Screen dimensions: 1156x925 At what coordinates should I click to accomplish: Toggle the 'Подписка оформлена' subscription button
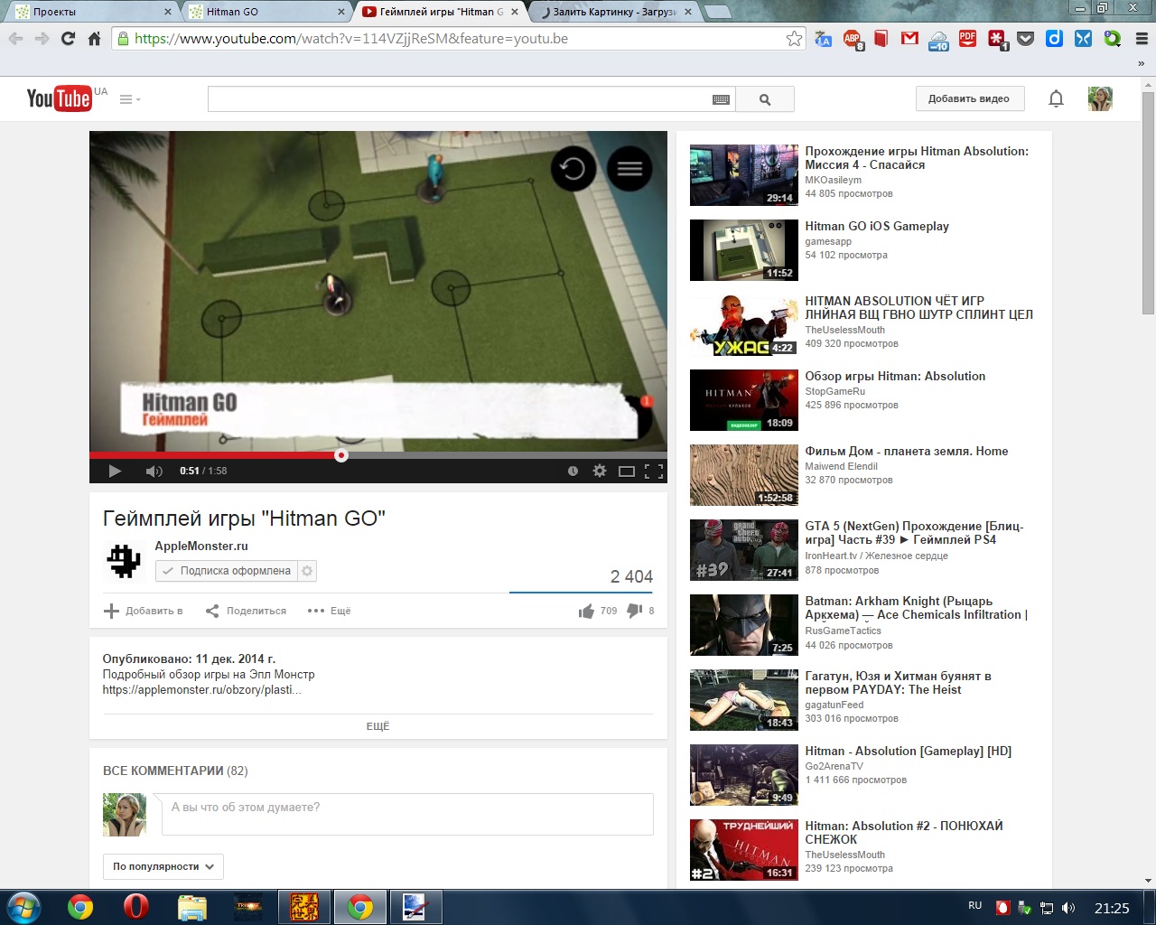pos(227,571)
